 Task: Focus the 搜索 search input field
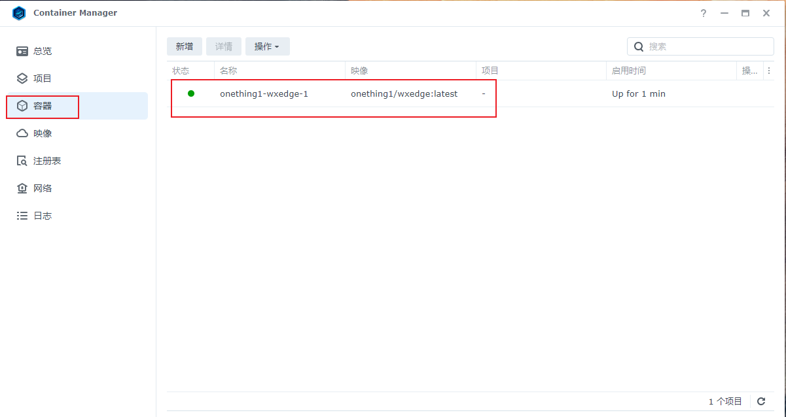click(701, 46)
